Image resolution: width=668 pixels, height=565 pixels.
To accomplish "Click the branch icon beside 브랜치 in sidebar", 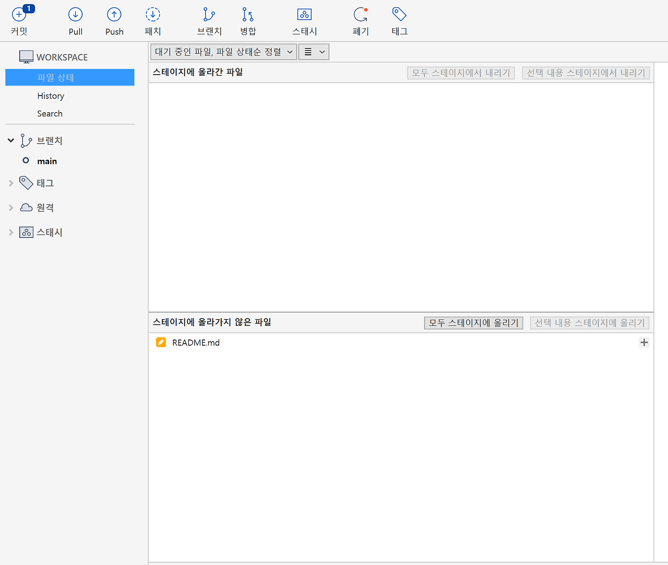I will click(x=26, y=140).
